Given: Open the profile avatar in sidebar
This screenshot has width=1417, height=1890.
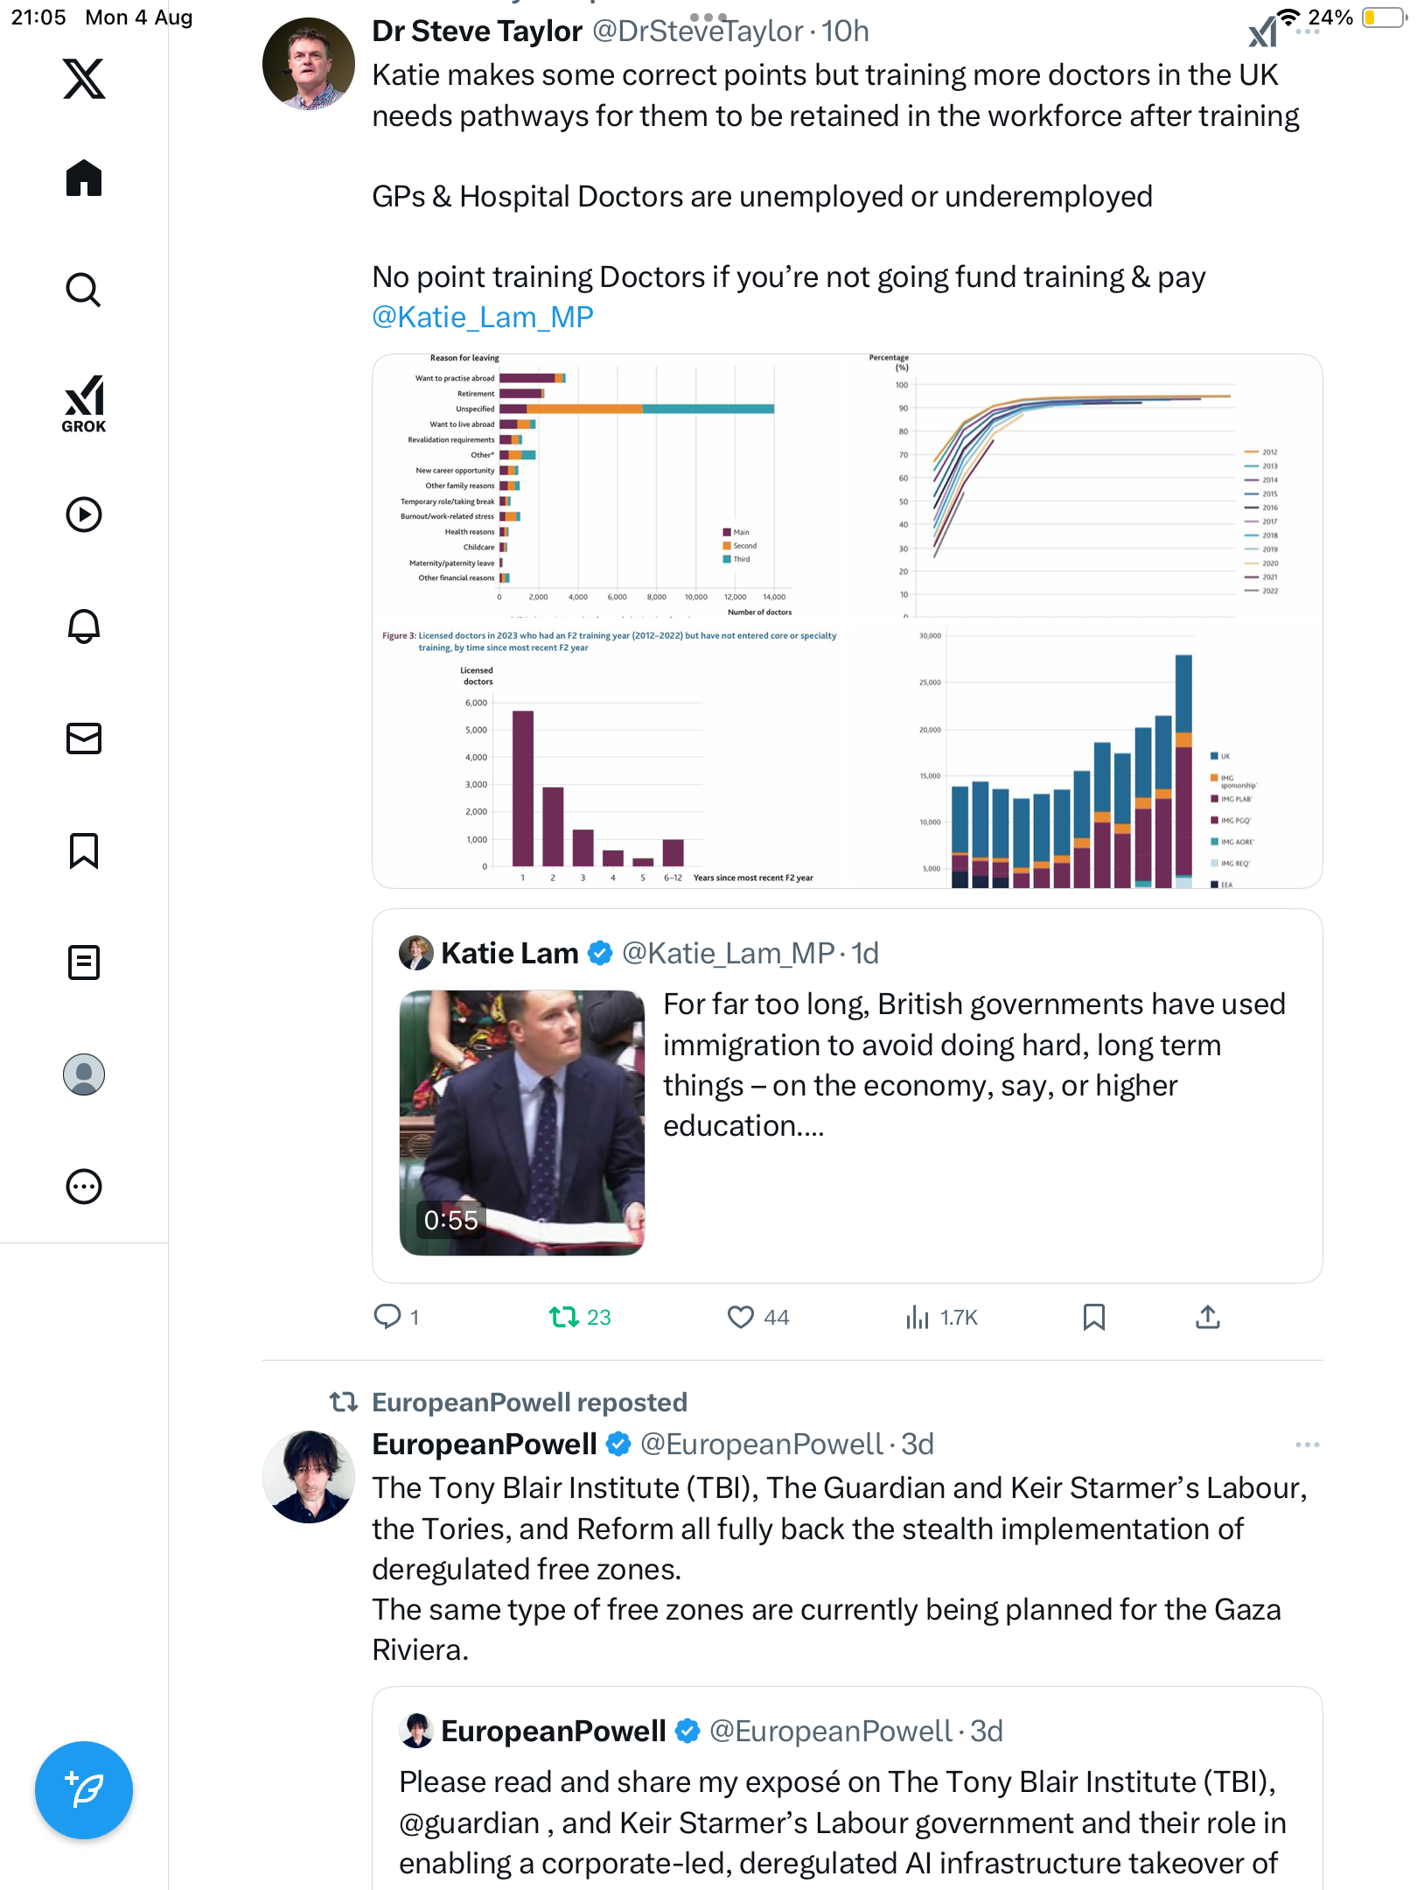Looking at the screenshot, I should [84, 1074].
